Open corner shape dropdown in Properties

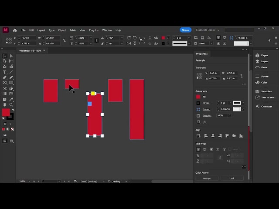[243, 109]
